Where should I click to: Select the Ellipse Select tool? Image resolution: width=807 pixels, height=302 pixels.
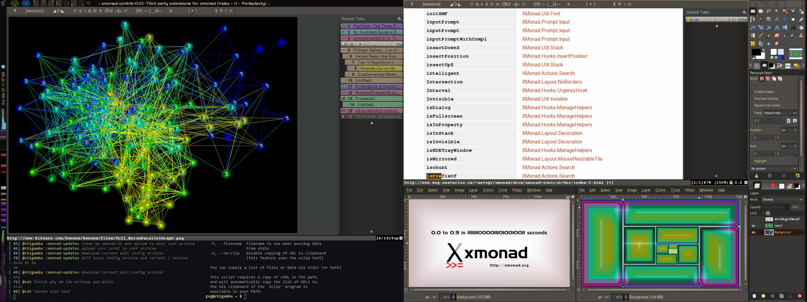(761, 11)
